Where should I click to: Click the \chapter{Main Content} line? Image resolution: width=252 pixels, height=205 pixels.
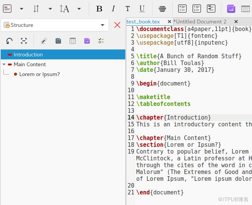tap(174, 138)
